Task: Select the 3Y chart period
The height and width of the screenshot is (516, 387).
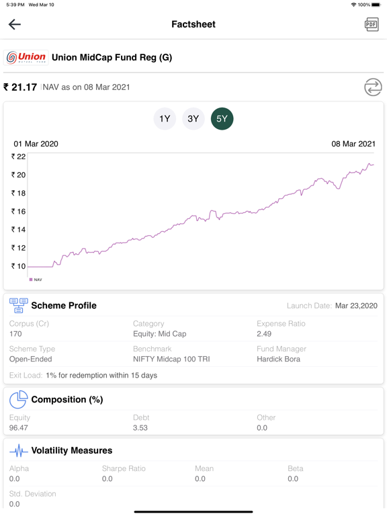Action: pos(193,119)
